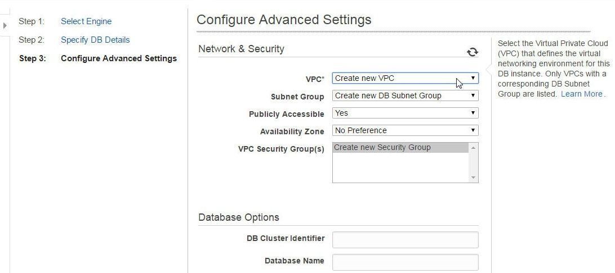This screenshot has height=273, width=615.
Task: Click the Network & Security refresh icon
Action: (x=472, y=52)
